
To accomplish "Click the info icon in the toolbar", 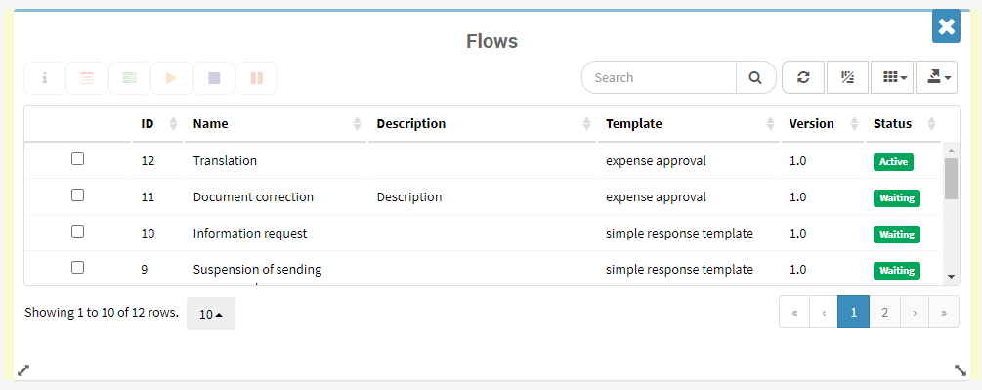I will click(x=45, y=78).
